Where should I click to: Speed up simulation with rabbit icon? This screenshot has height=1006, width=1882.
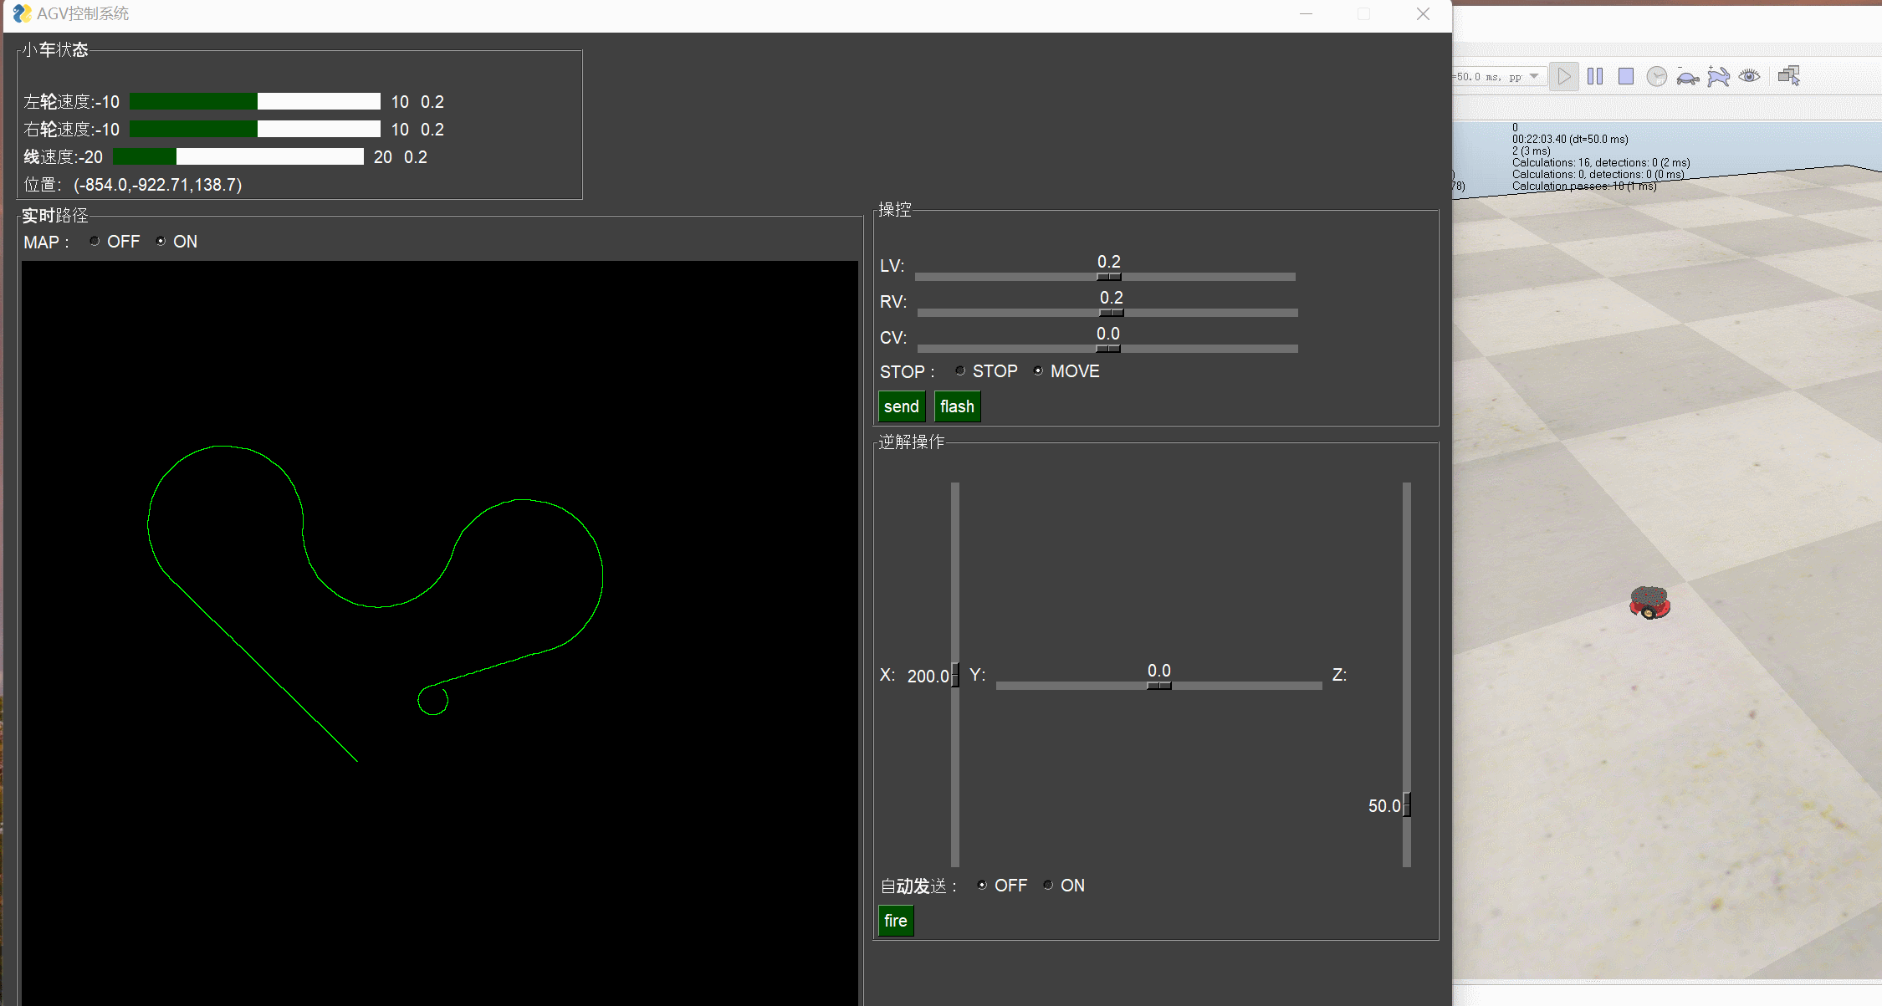coord(1718,77)
